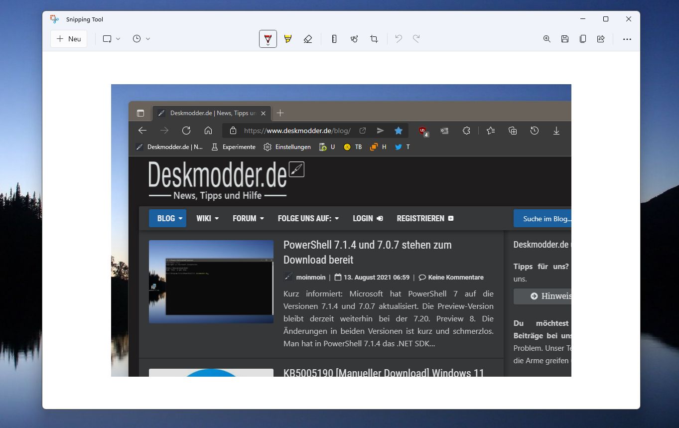Click the home icon in the snipped browser
Image resolution: width=679 pixels, height=428 pixels.
point(208,131)
